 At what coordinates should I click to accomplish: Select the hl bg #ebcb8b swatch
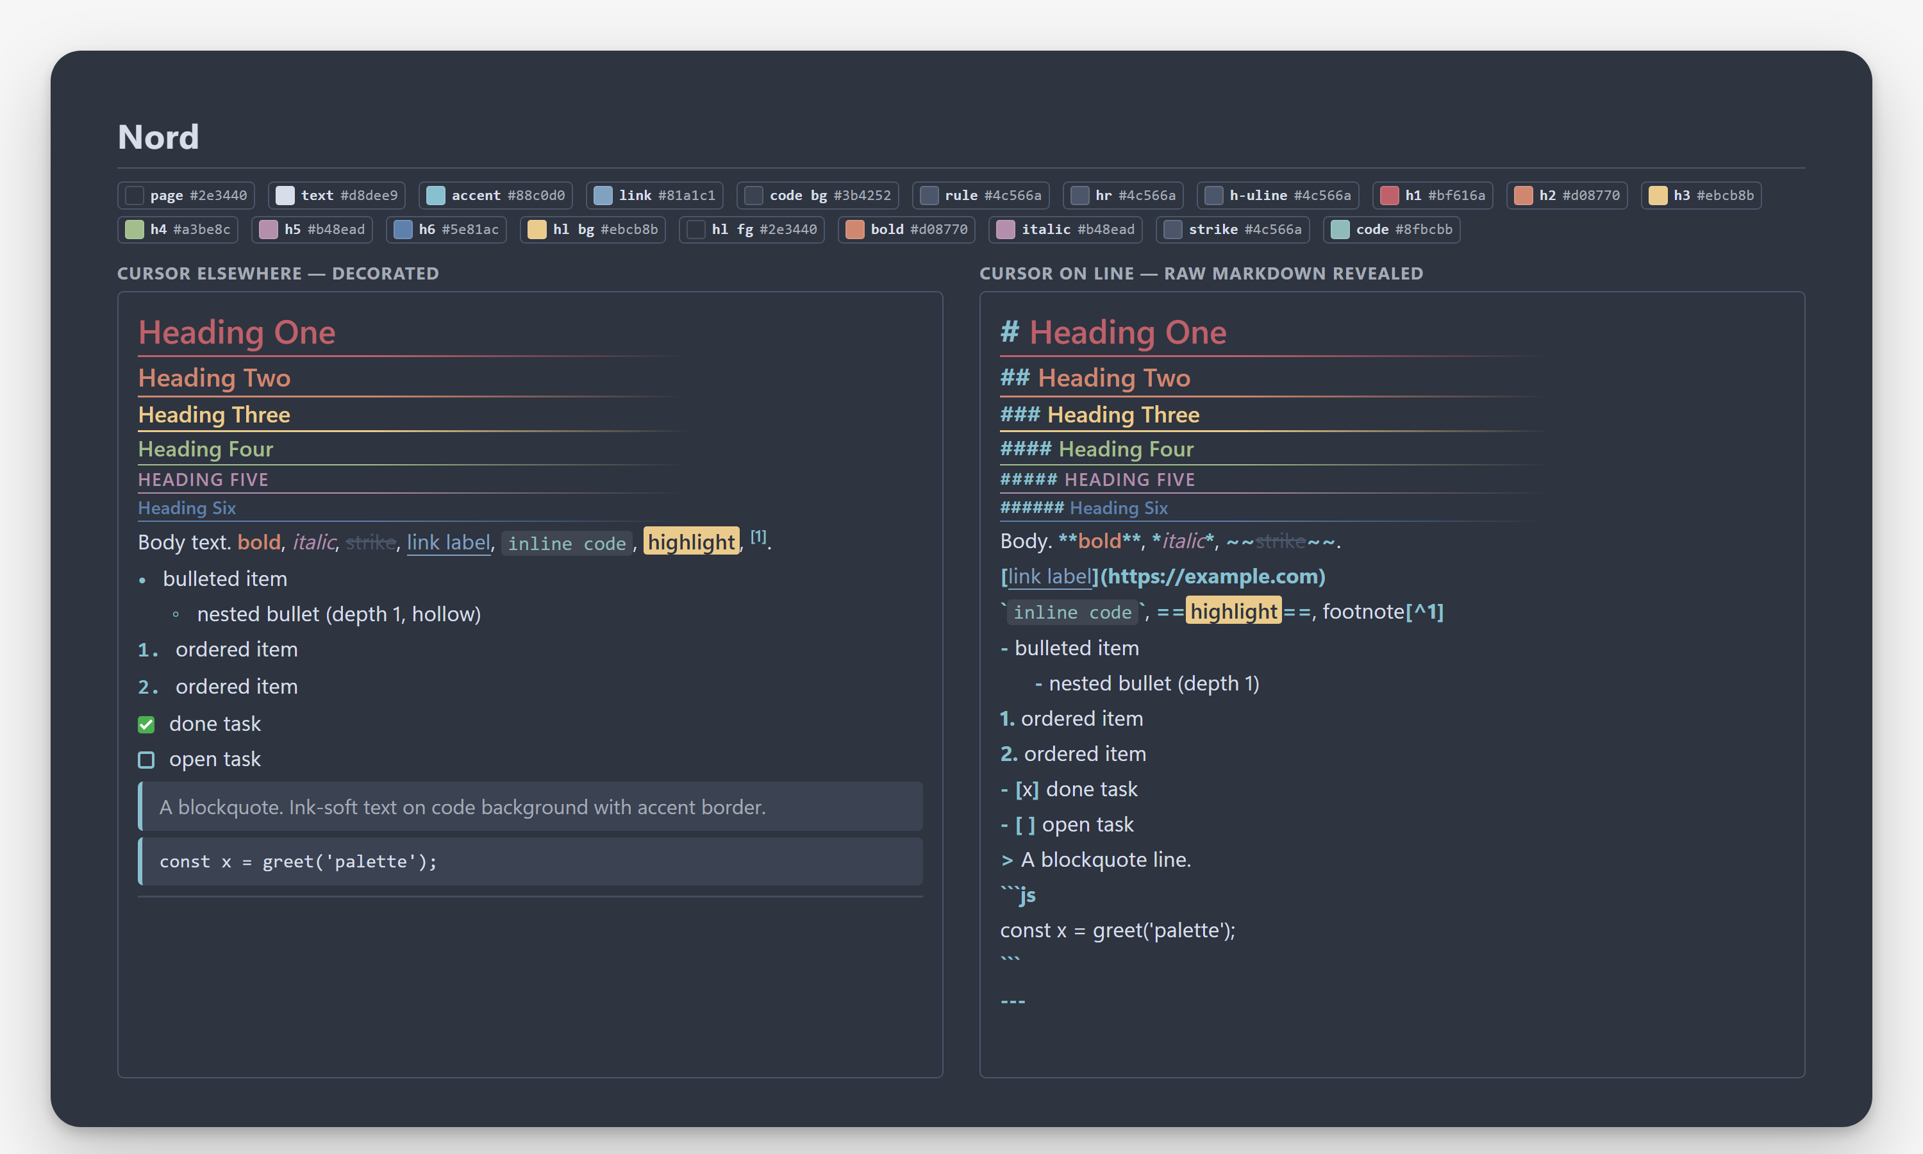coord(593,230)
